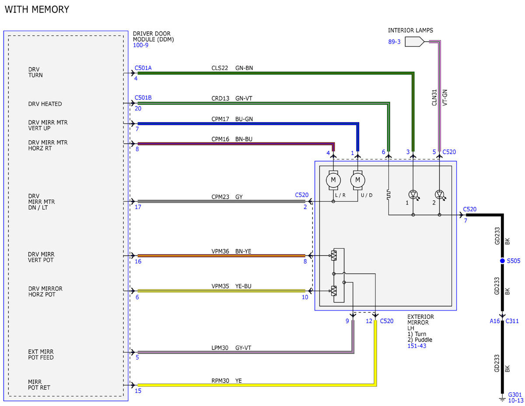Image resolution: width=525 pixels, height=406 pixels.
Task: Click the blue S505 splice dot
Action: tap(503, 261)
